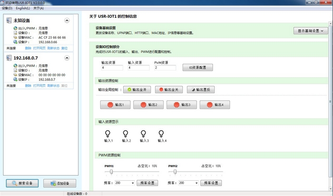
Task: Click the 在线设备数 : 0 status text
Action: (77, 194)
